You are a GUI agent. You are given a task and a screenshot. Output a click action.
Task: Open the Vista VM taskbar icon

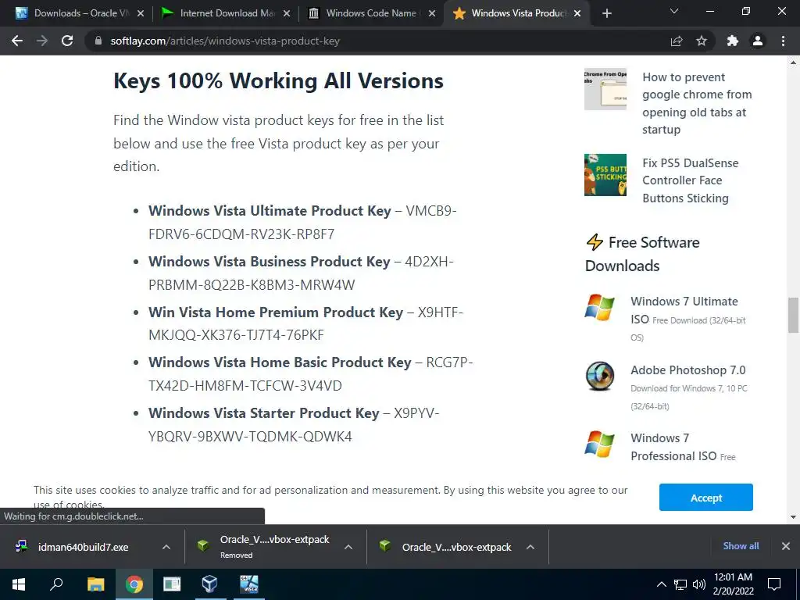(x=248, y=584)
